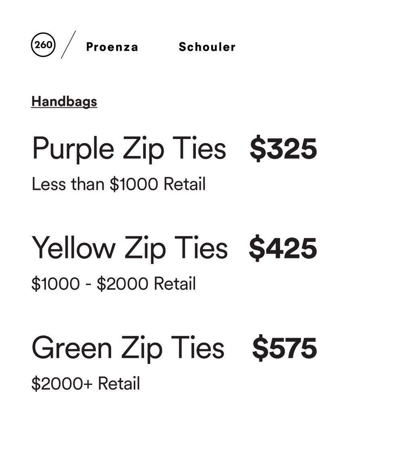Select the Purple Zip Ties heading
403x451 pixels.
click(x=129, y=149)
